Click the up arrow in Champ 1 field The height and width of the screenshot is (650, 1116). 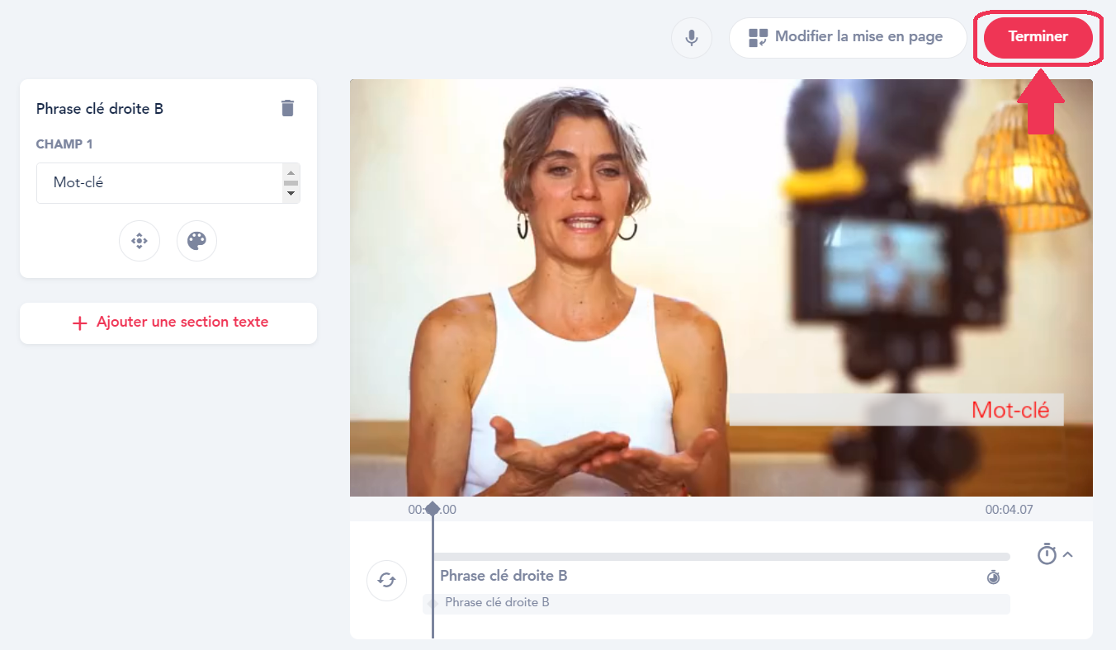(x=291, y=172)
